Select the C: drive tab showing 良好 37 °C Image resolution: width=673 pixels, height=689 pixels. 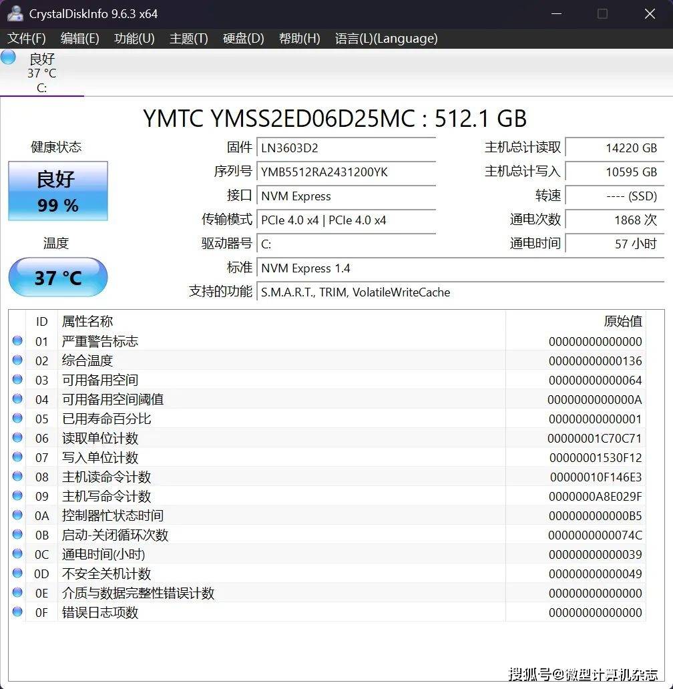(42, 73)
